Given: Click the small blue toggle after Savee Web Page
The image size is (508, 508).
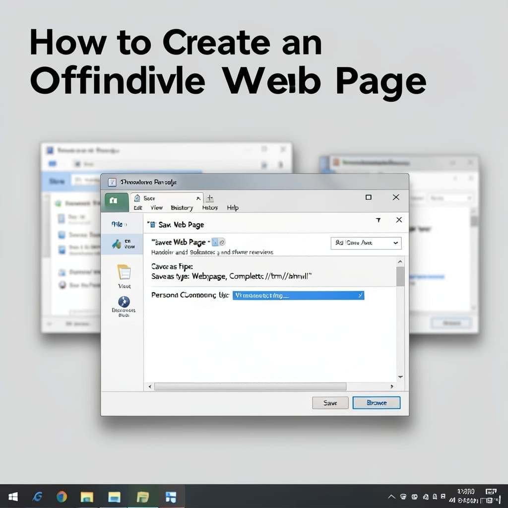Looking at the screenshot, I should pos(218,242).
